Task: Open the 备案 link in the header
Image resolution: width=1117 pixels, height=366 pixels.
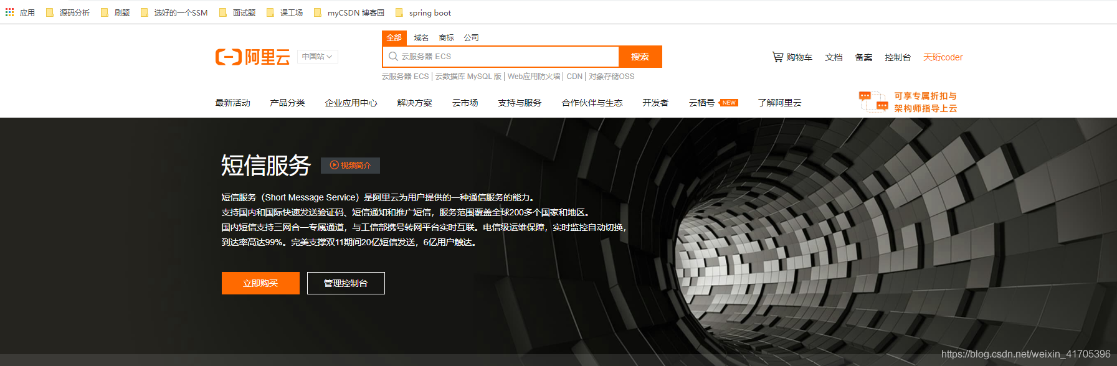Action: click(863, 57)
